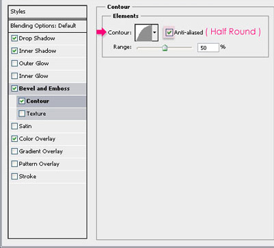274x248 pixels.
Task: Select the Inner Shadow label
Action: pyautogui.click(x=38, y=51)
